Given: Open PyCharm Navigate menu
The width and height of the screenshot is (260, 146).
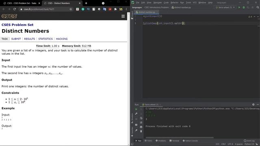Looking at the screenshot, I should coord(157,2).
